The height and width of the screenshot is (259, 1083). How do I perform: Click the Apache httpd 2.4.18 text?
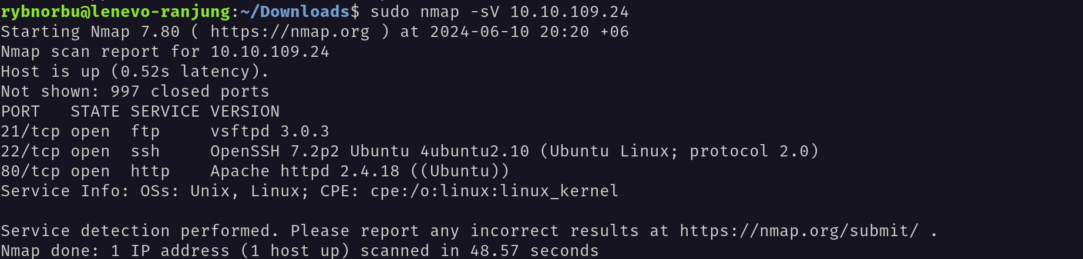point(305,171)
